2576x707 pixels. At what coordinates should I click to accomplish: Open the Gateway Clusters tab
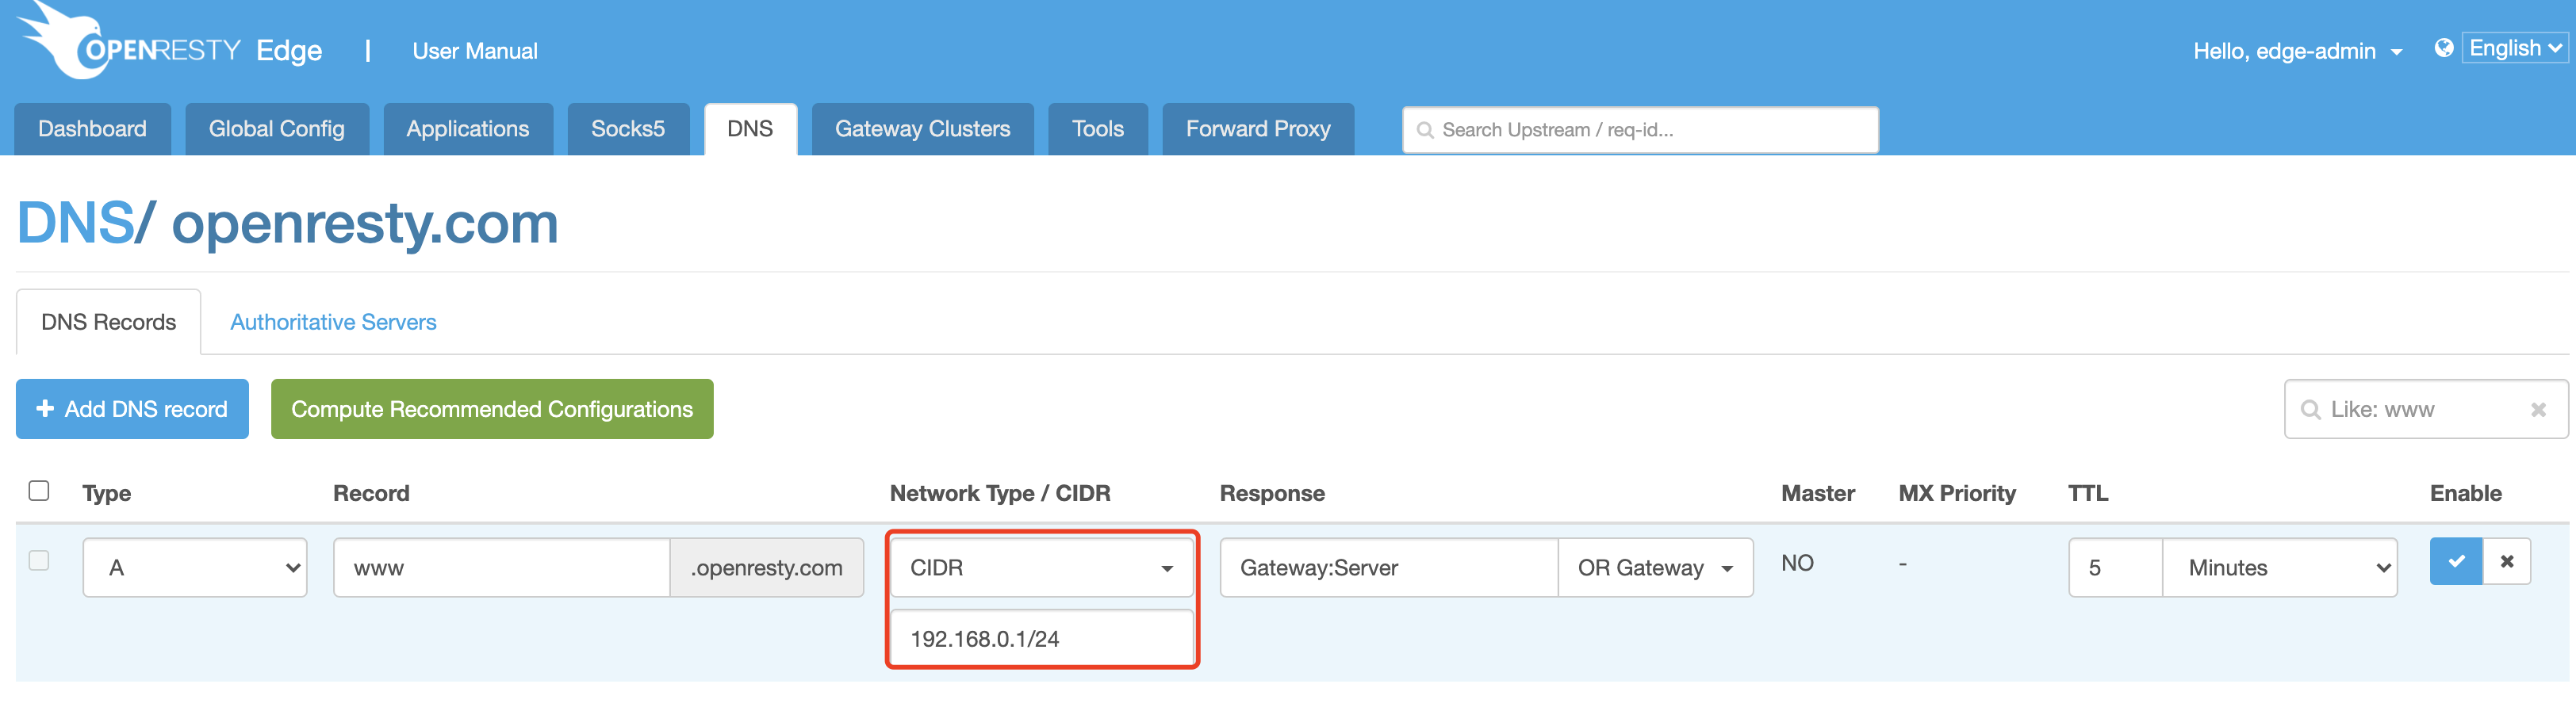pyautogui.click(x=923, y=129)
